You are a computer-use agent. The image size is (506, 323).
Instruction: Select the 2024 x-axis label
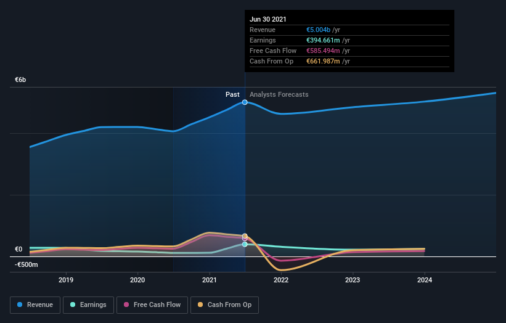[425, 280]
